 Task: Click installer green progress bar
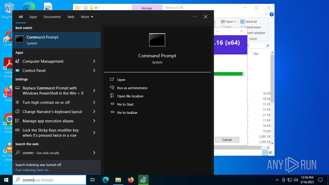tap(229, 74)
